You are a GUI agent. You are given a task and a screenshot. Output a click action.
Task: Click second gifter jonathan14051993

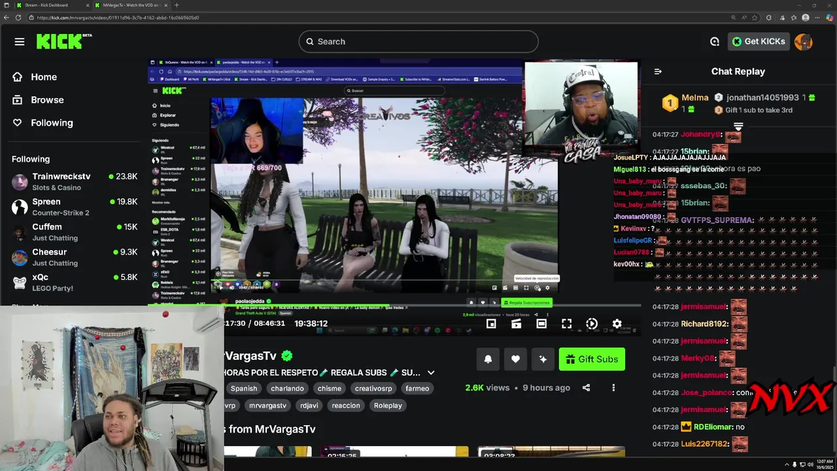click(762, 97)
